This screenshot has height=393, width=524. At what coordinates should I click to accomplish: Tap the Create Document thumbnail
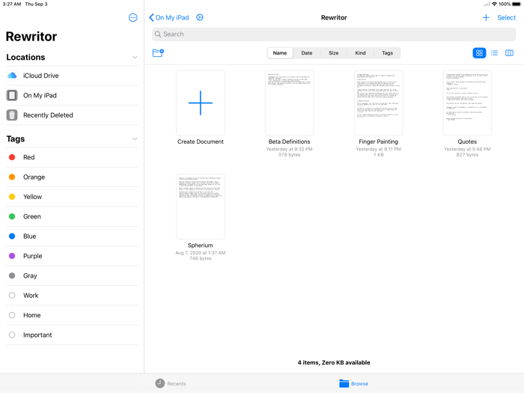[201, 103]
